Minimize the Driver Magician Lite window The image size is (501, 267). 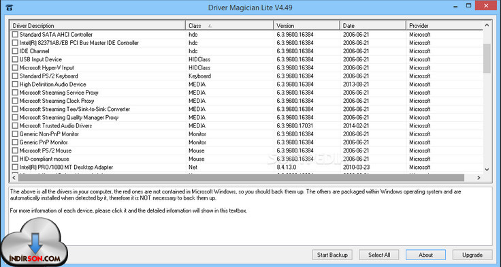(455, 6)
